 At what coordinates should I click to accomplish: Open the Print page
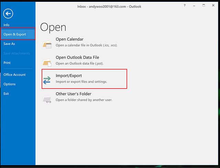(7, 63)
